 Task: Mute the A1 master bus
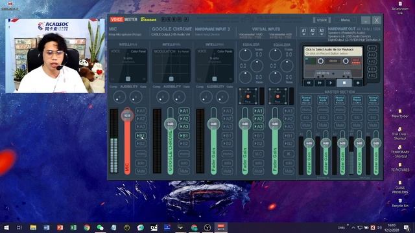click(x=306, y=125)
